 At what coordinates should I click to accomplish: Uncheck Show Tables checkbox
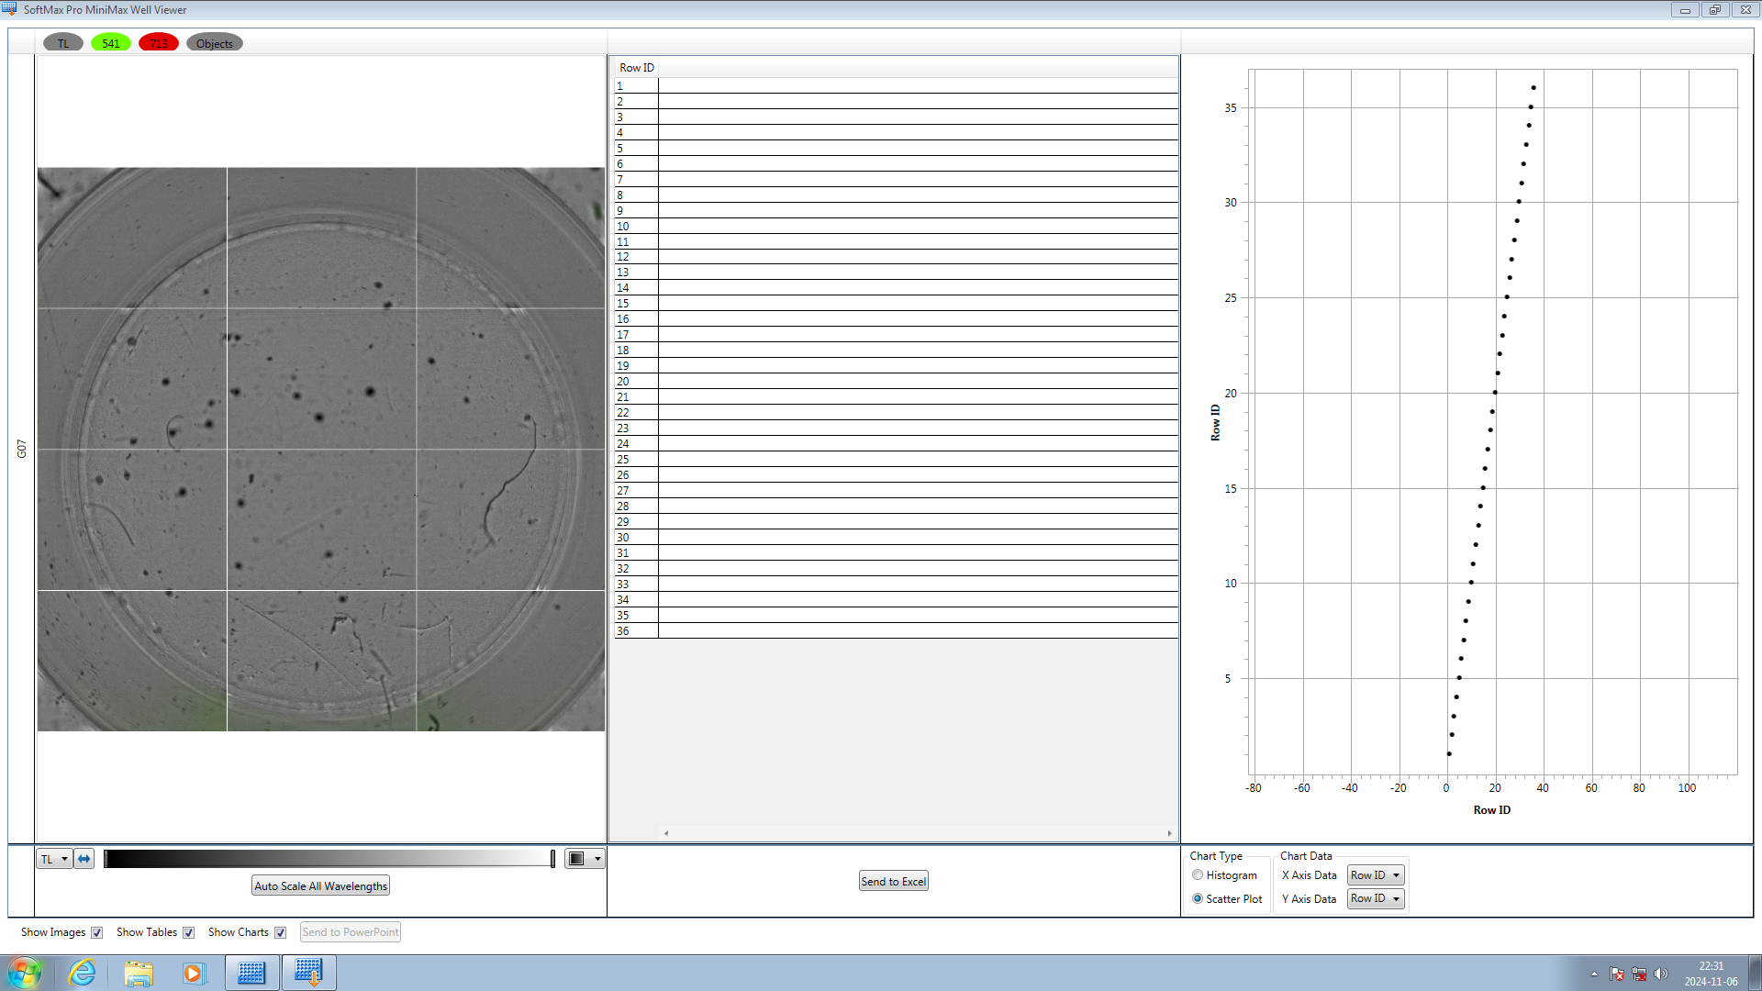[x=188, y=932]
